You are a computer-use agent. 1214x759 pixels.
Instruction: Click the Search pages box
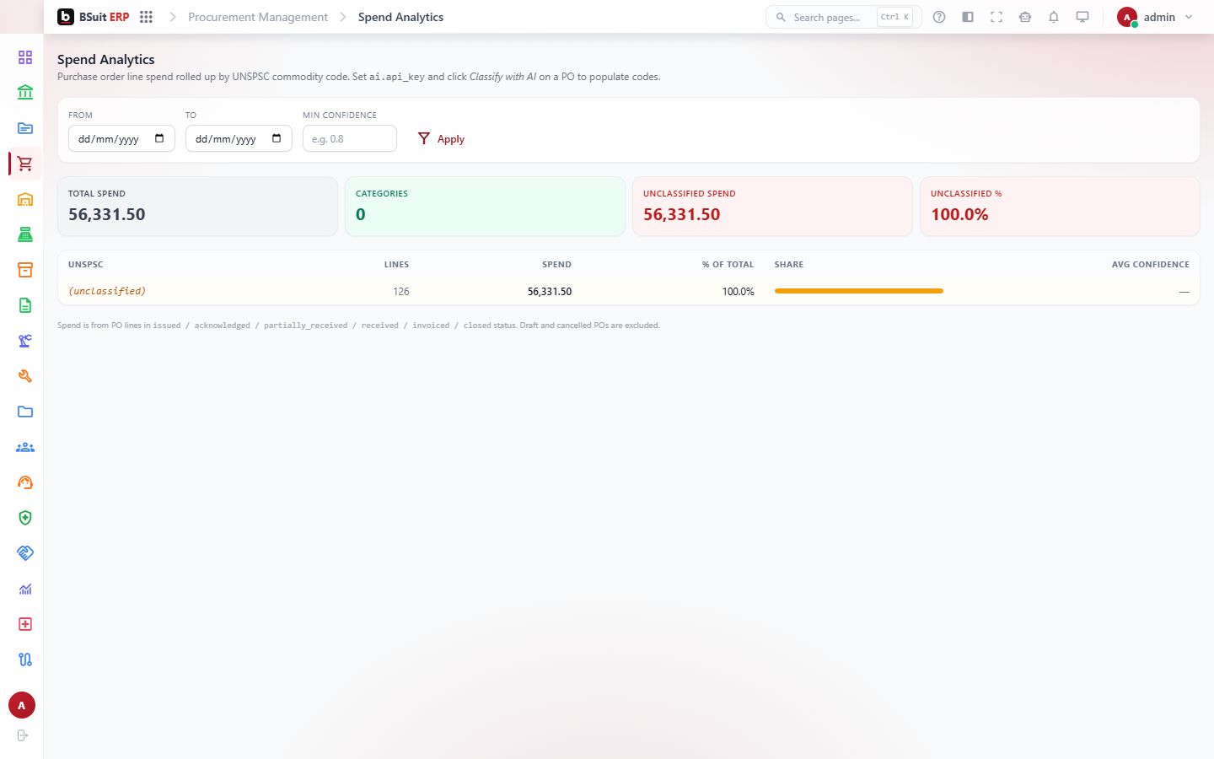844,17
